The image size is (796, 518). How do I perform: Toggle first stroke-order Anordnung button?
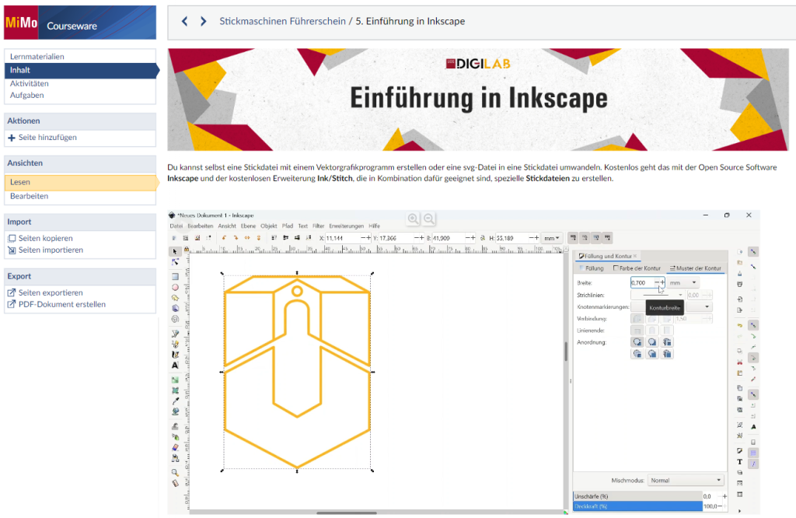pyautogui.click(x=637, y=341)
